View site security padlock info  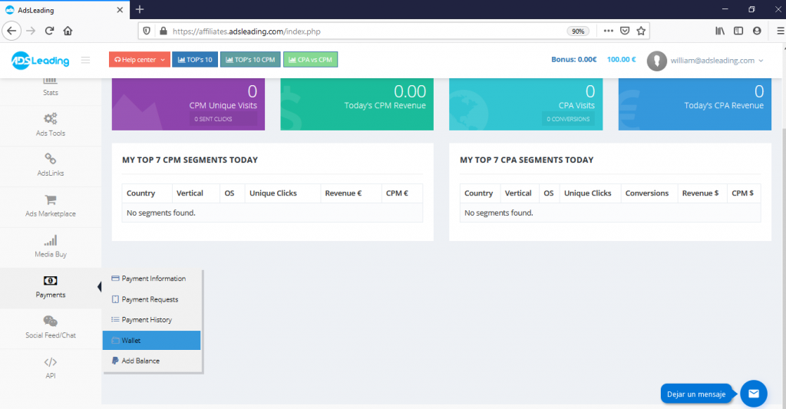163,31
